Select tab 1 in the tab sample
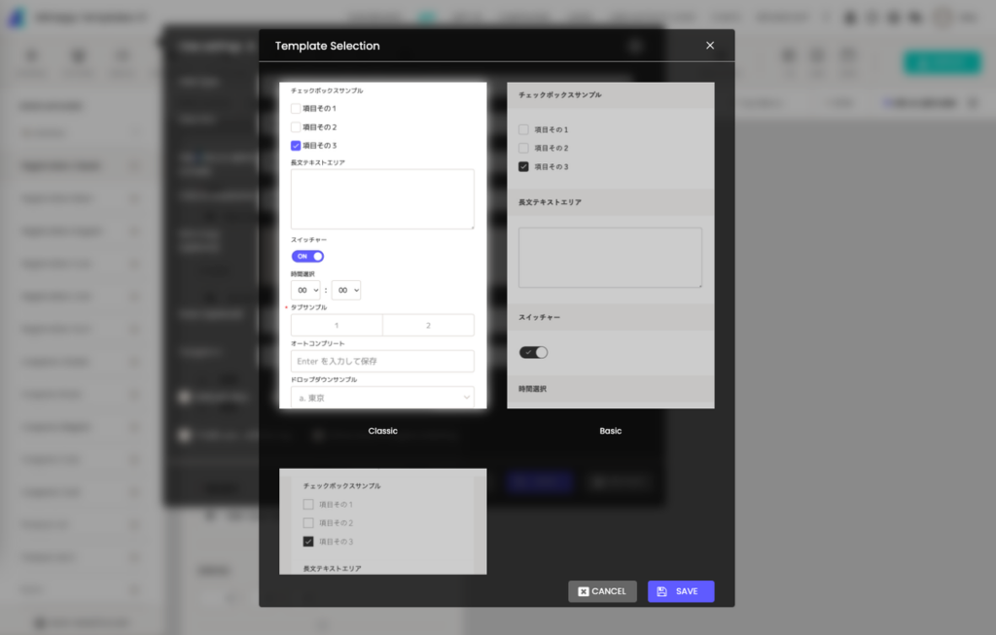The height and width of the screenshot is (635, 996). point(337,326)
